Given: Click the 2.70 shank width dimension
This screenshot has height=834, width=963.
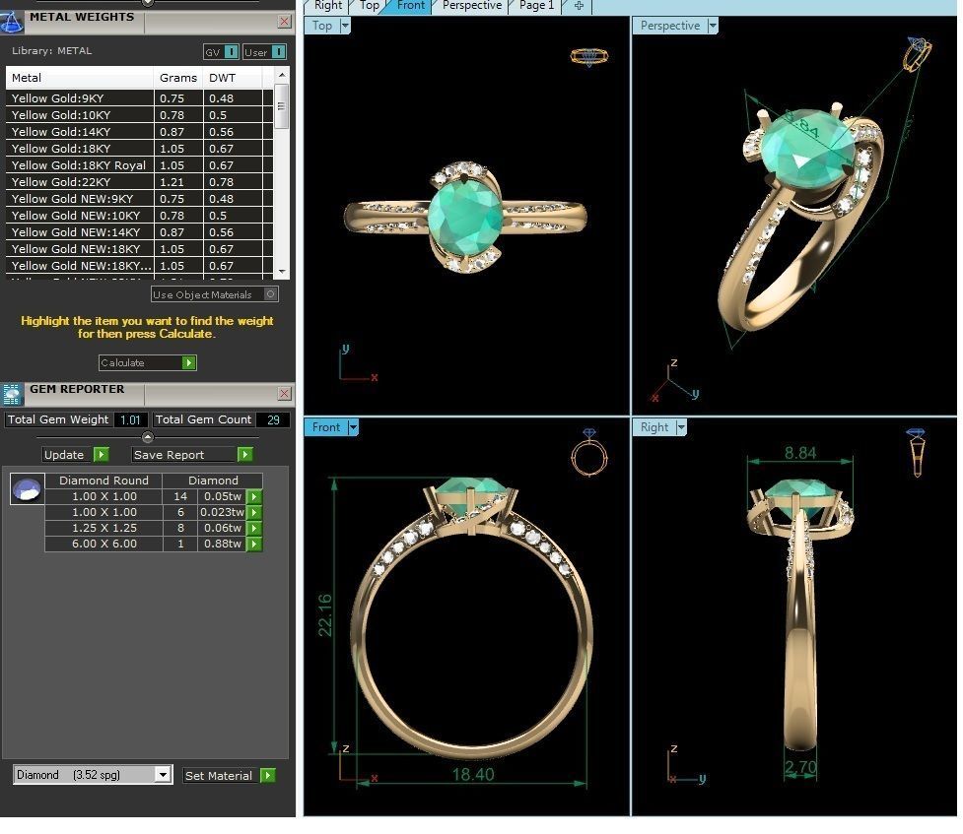Looking at the screenshot, I should pos(801,767).
